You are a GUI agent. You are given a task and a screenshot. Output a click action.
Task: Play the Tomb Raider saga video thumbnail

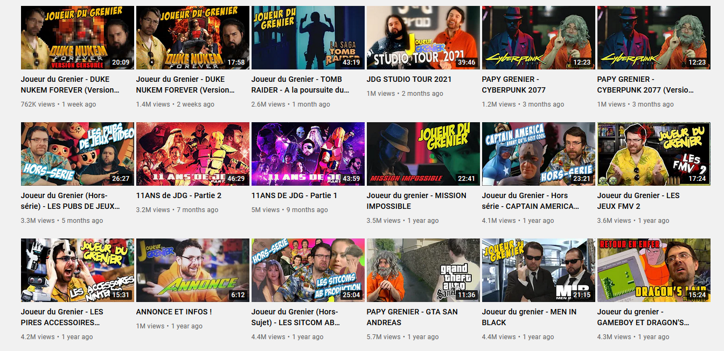click(308, 38)
